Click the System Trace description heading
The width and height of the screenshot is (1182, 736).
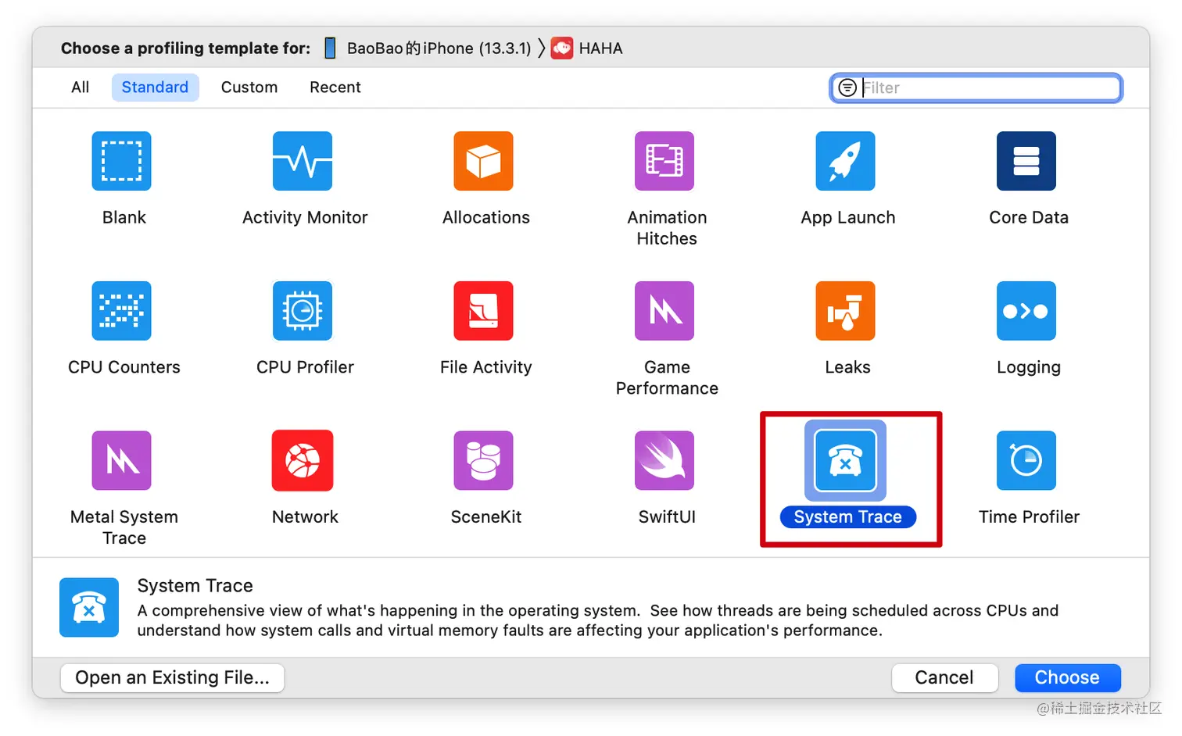pyautogui.click(x=195, y=585)
